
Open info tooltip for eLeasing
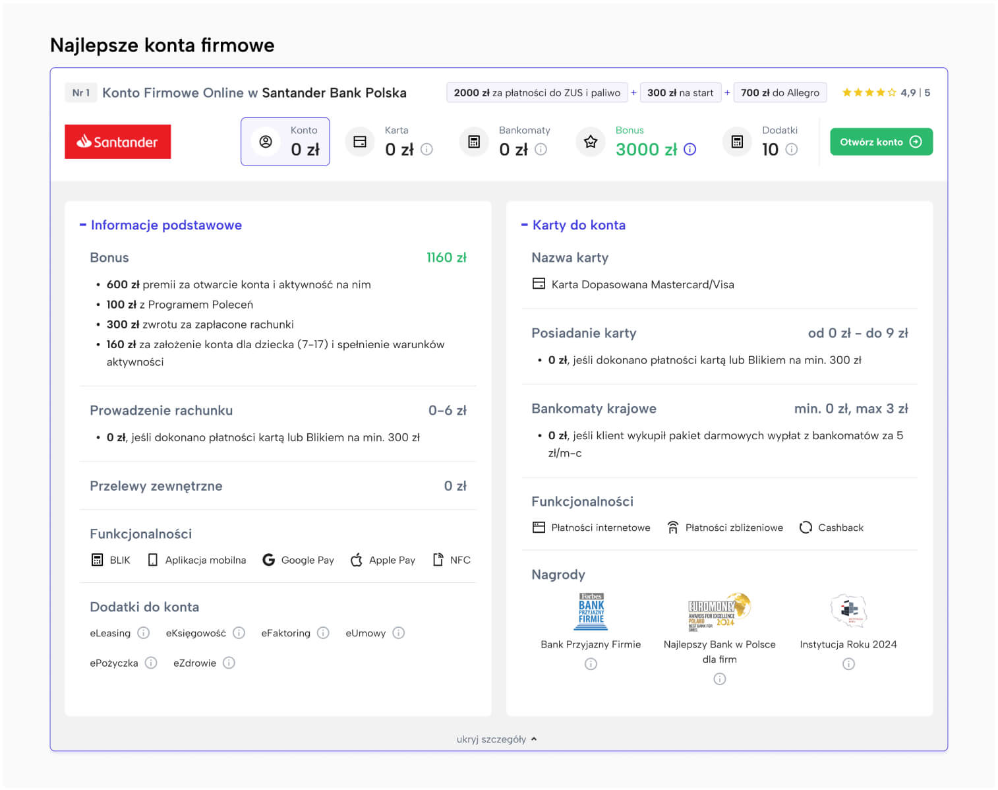coord(143,633)
